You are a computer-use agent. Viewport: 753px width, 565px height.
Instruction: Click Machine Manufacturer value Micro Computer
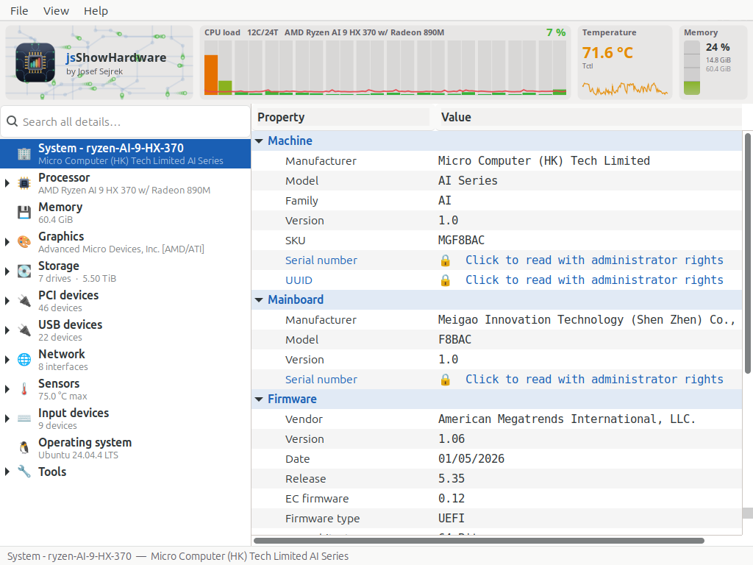pos(543,161)
